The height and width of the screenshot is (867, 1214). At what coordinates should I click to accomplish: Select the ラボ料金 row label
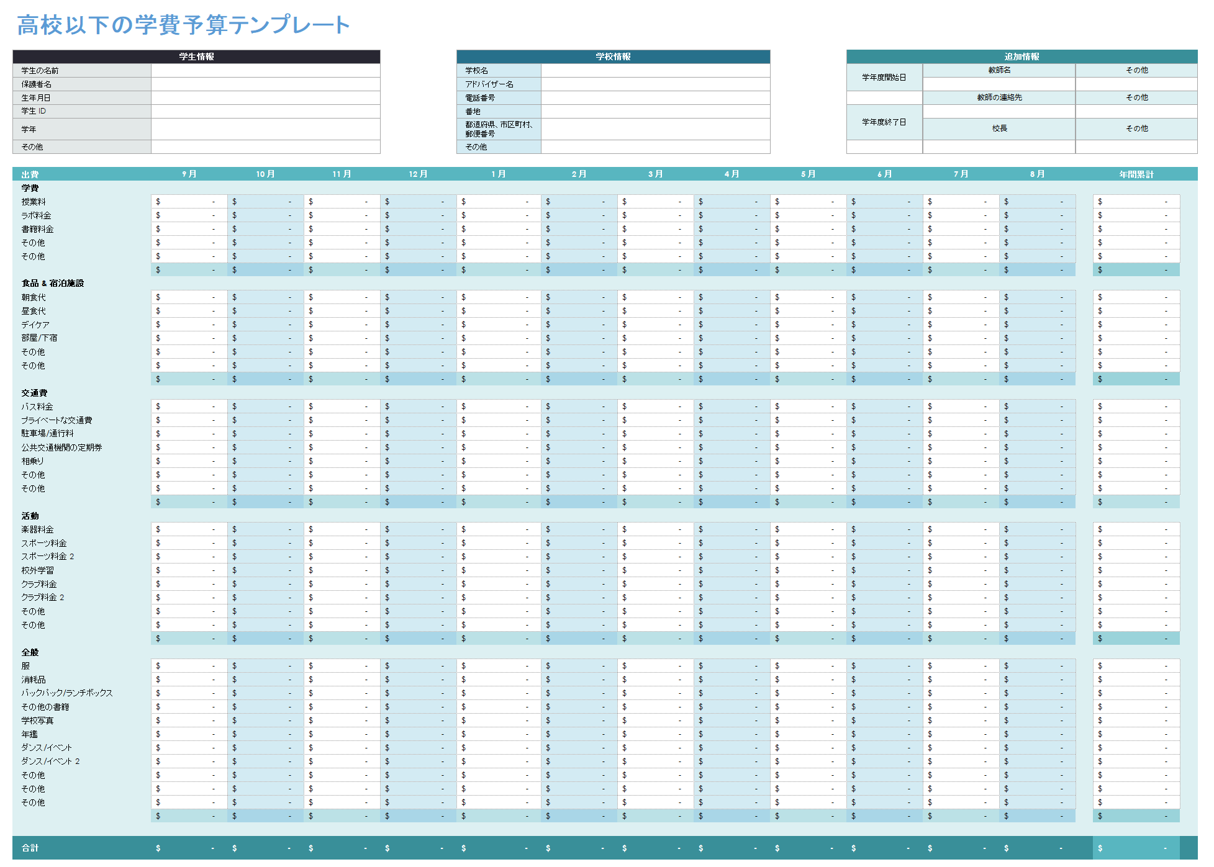[x=36, y=215]
